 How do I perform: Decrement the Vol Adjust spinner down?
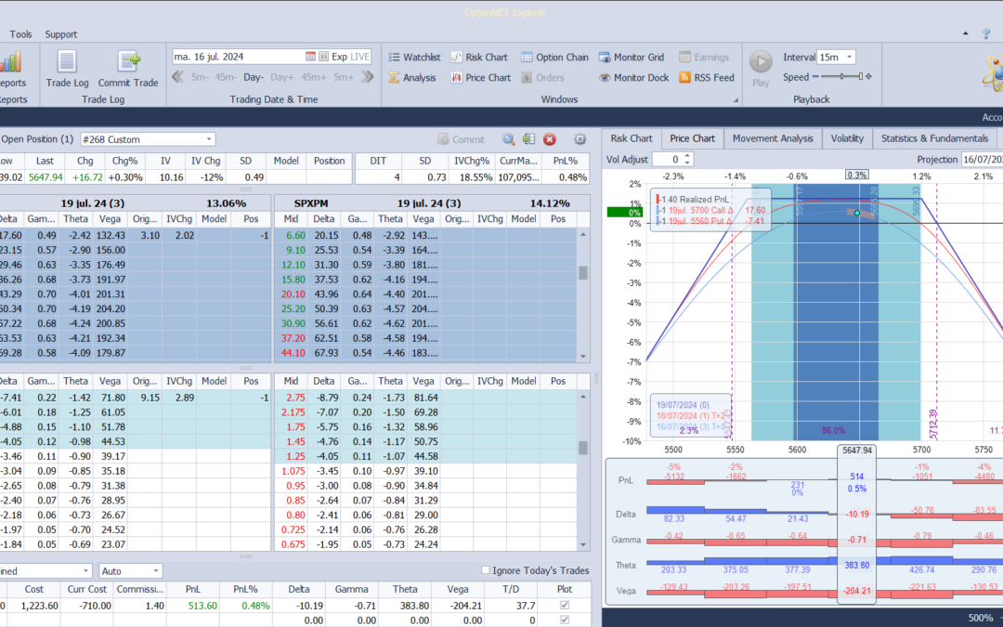(x=687, y=163)
